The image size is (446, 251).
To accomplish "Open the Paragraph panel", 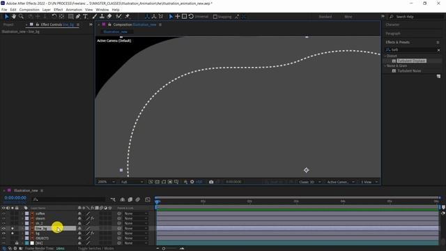I will click(393, 33).
